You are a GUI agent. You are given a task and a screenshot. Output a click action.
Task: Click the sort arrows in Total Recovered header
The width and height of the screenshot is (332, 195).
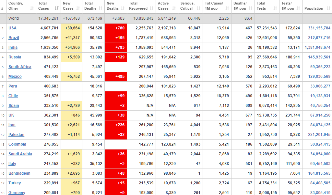pyautogui.click(x=151, y=8)
